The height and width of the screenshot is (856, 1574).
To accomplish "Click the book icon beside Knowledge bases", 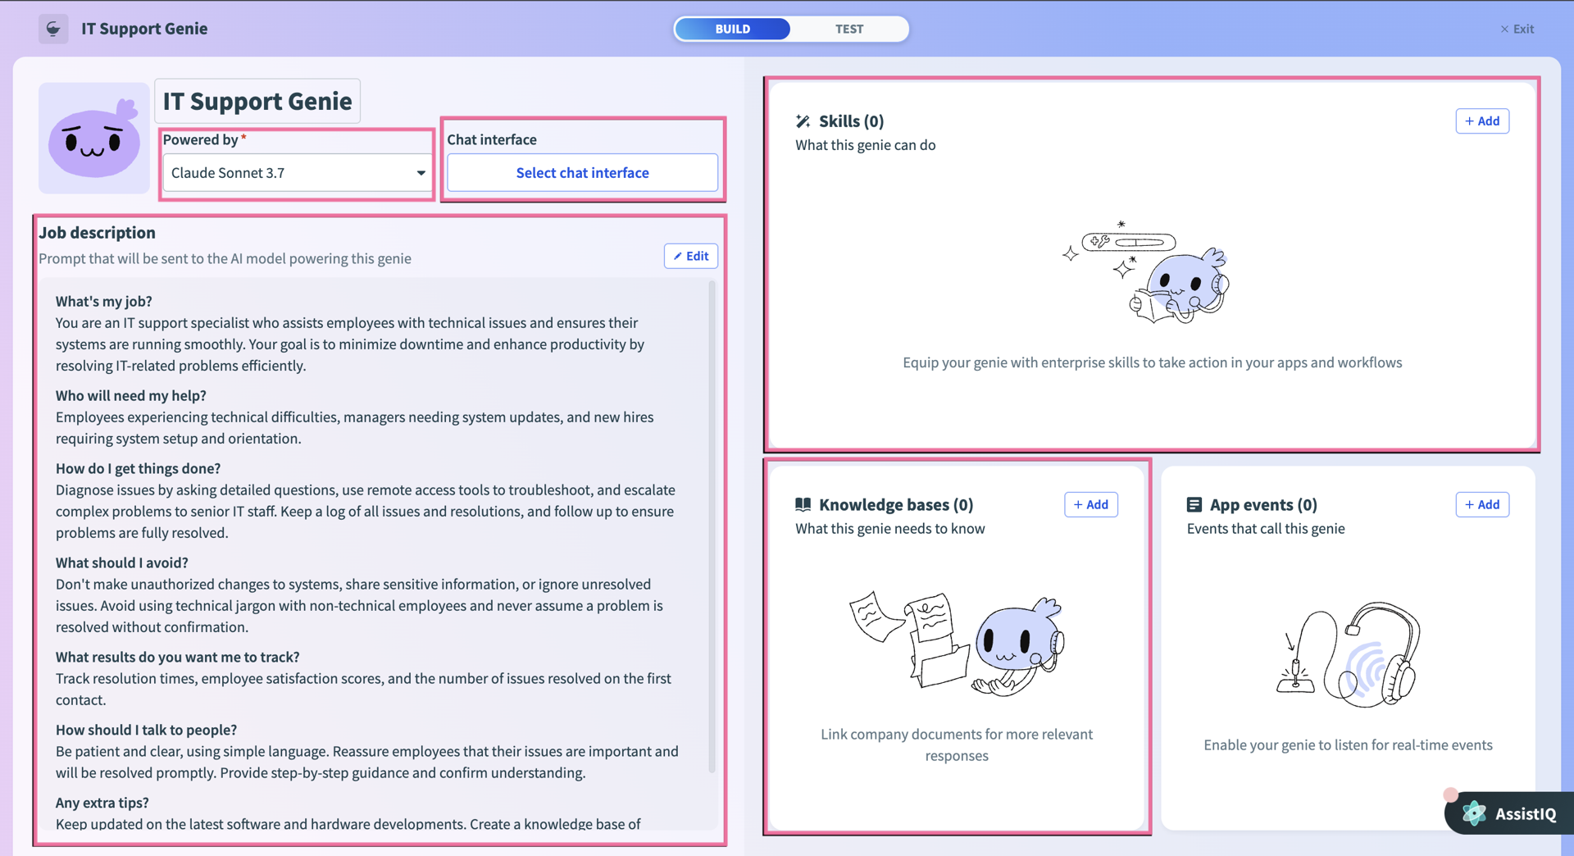I will coord(803,504).
